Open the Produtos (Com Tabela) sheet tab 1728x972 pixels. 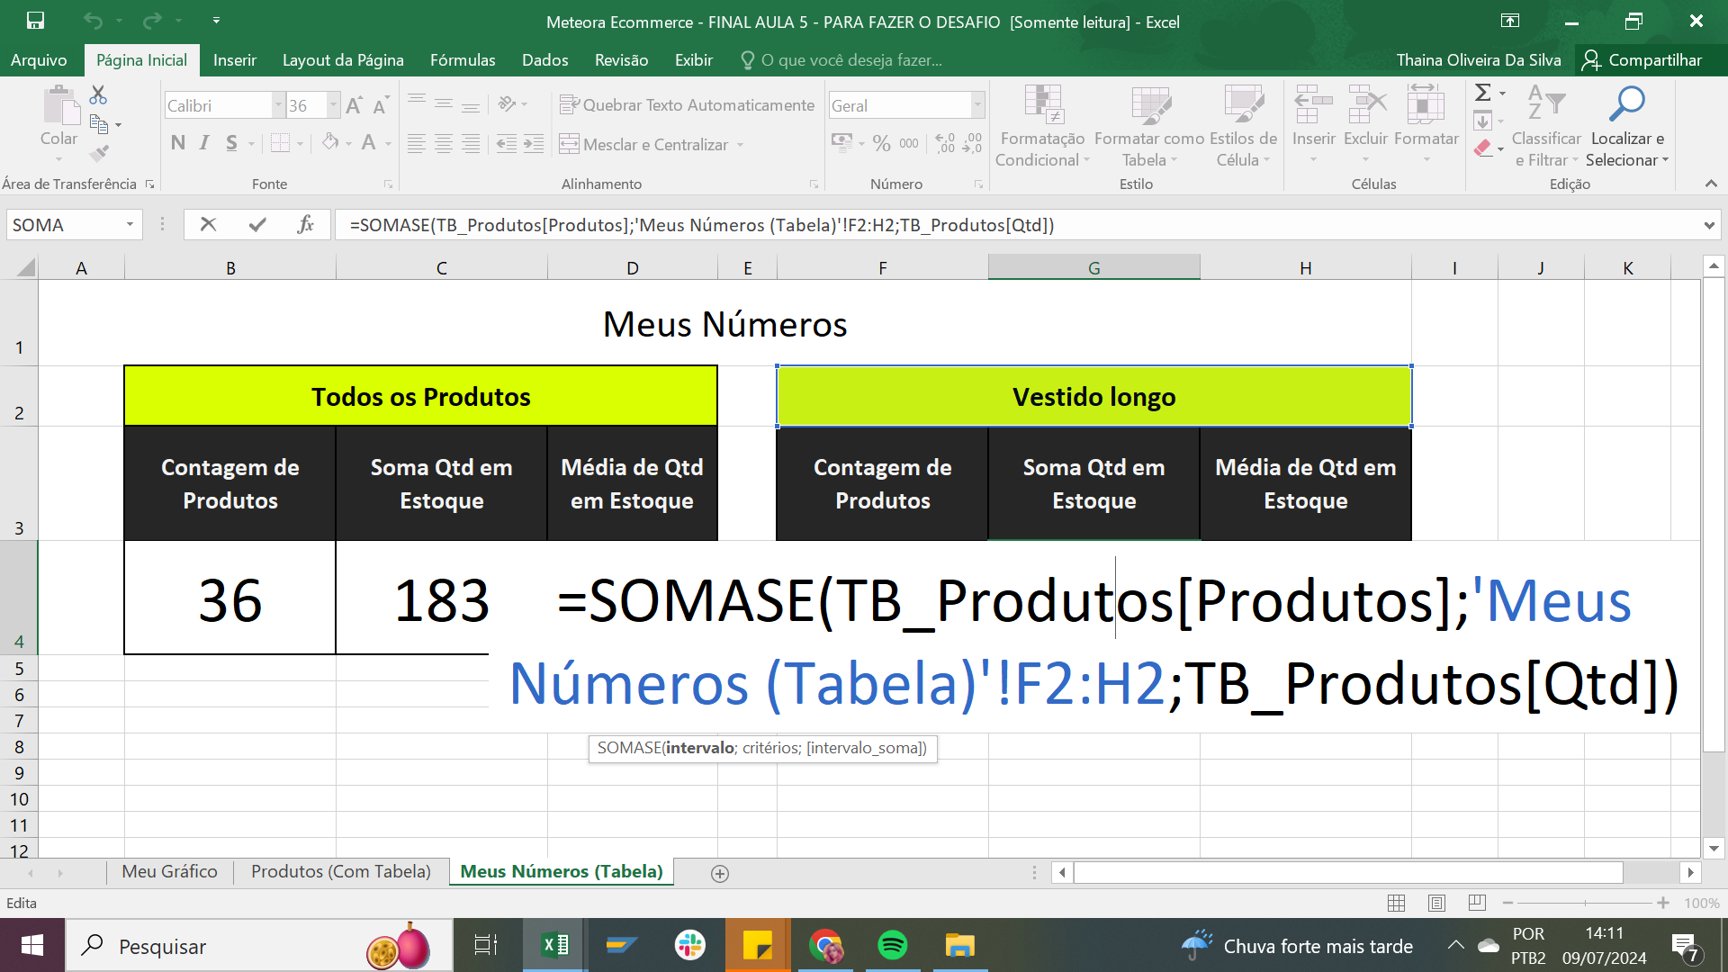(x=340, y=871)
